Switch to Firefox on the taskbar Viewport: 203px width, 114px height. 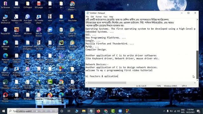[x=98, y=111]
